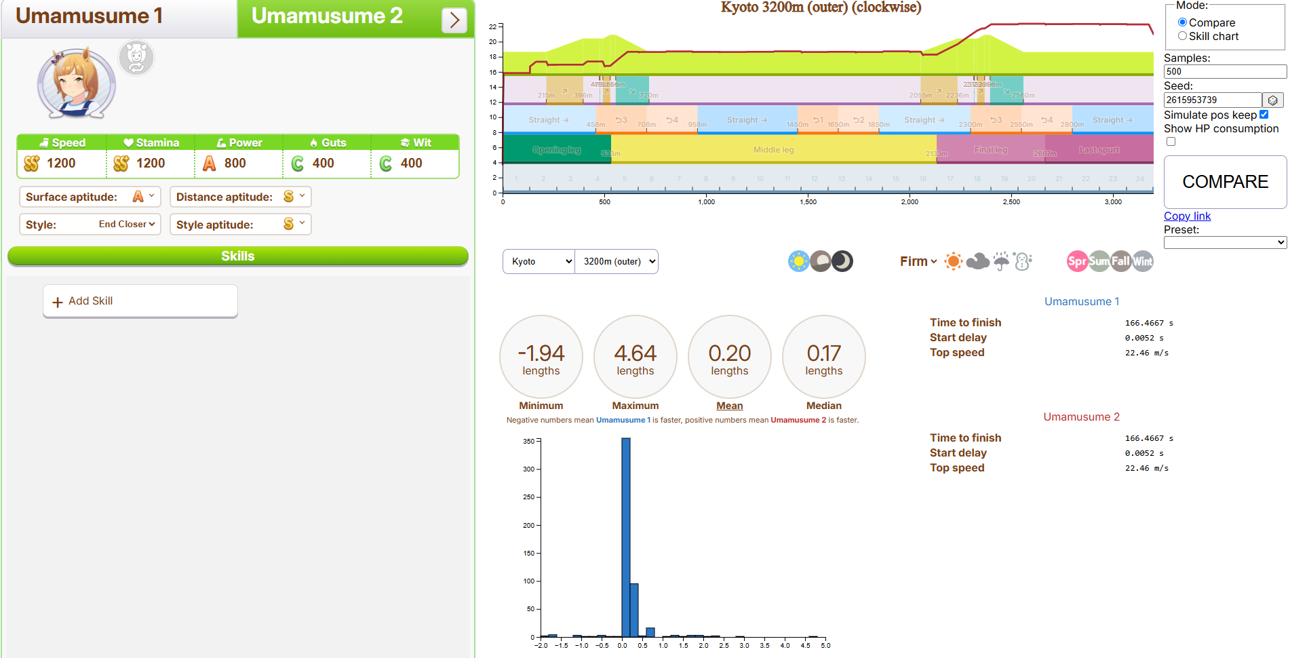Choose the snowman snowy weather icon

coord(1023,261)
